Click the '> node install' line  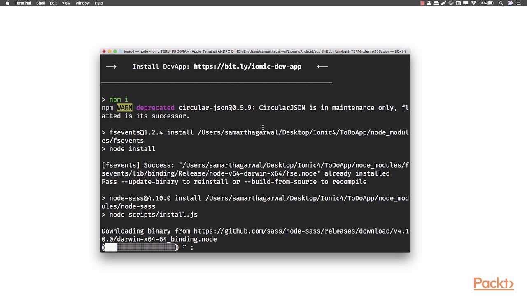point(128,149)
